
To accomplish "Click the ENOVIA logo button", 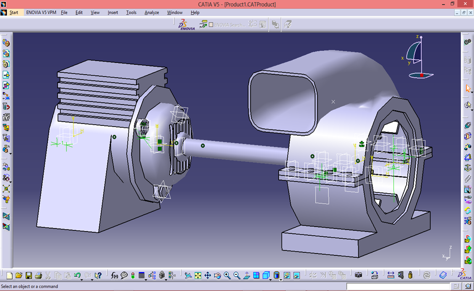I will pyautogui.click(x=186, y=24).
